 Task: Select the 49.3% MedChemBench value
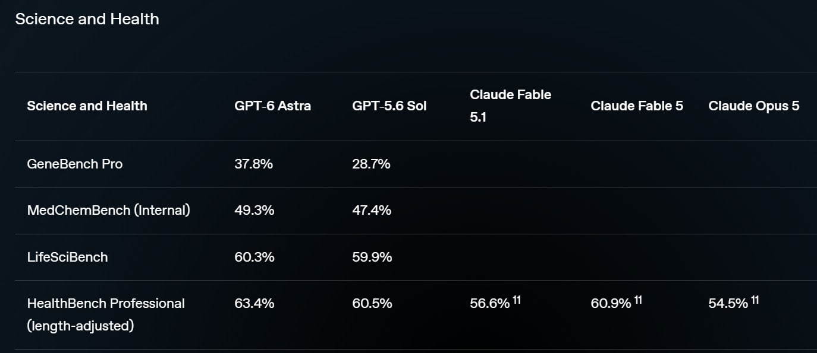254,211
